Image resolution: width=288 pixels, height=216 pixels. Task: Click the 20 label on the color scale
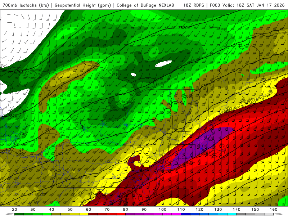pos(14,210)
